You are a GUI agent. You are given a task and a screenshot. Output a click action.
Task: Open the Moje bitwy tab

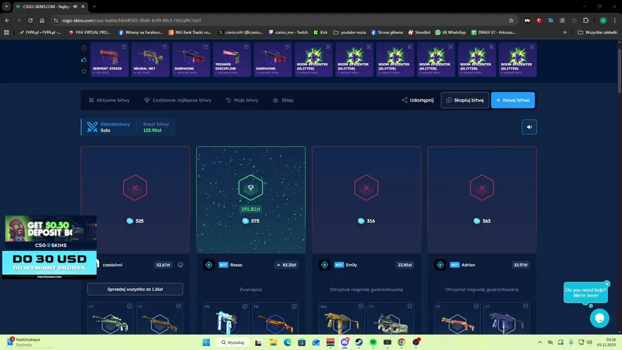click(242, 100)
